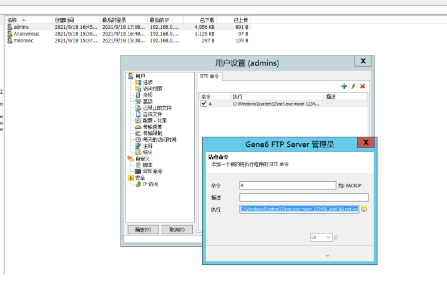Click the red X delete command icon
This screenshot has width=447, height=283.
[362, 86]
